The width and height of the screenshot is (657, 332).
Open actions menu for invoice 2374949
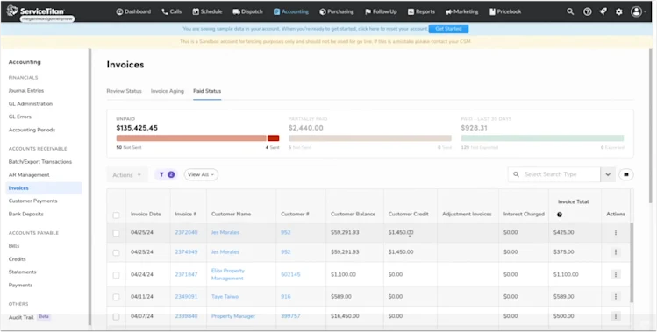pyautogui.click(x=616, y=252)
